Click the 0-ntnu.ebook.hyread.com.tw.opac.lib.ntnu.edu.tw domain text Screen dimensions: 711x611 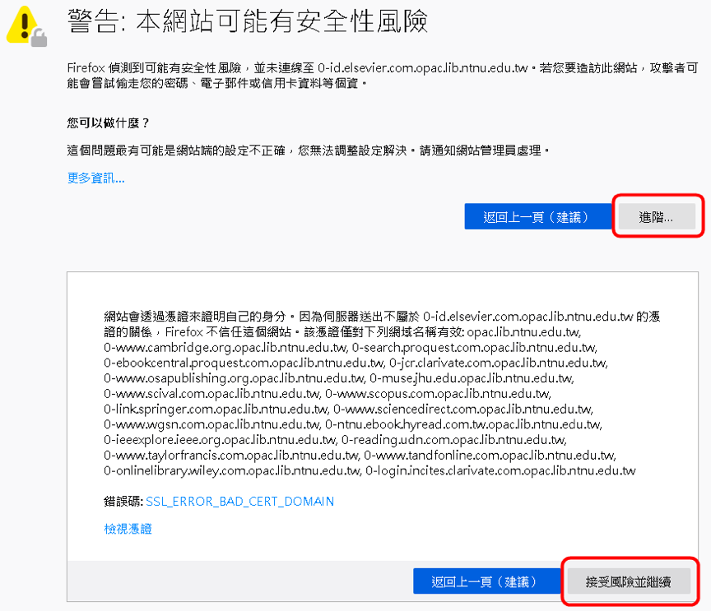tap(463, 424)
